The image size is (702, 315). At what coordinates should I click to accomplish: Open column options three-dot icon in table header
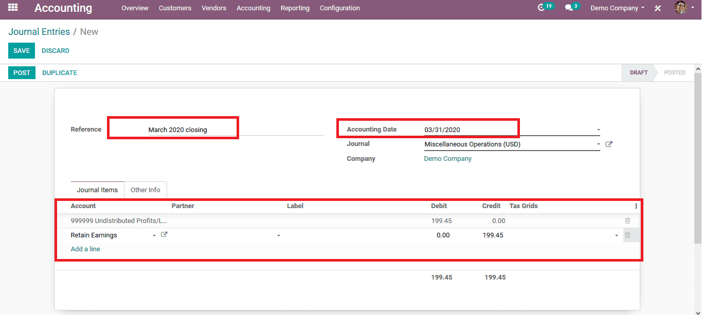click(x=636, y=206)
